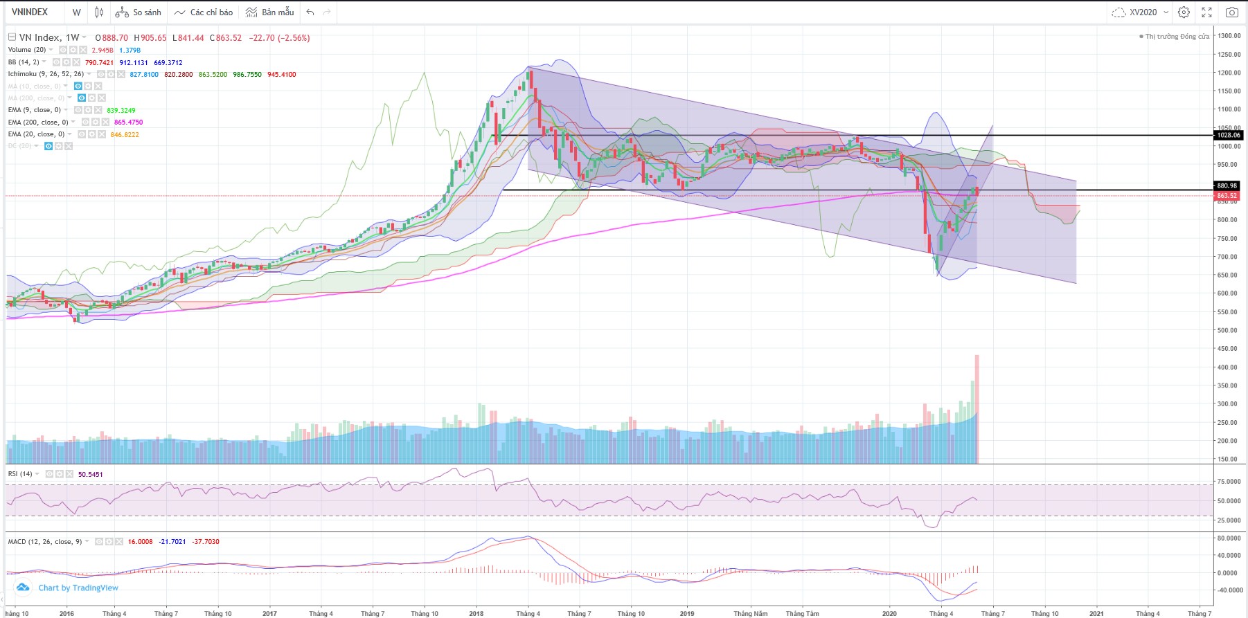
Task: Open the Các chỉ báo indicators menu
Action: [x=204, y=12]
